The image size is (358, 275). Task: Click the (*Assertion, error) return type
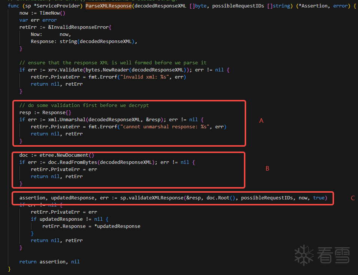[323, 6]
